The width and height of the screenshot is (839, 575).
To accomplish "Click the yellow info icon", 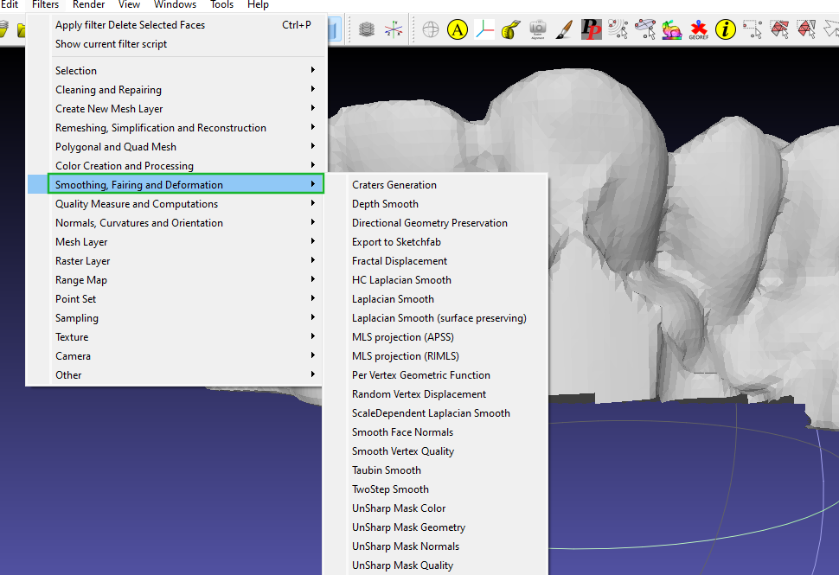I will click(x=724, y=29).
